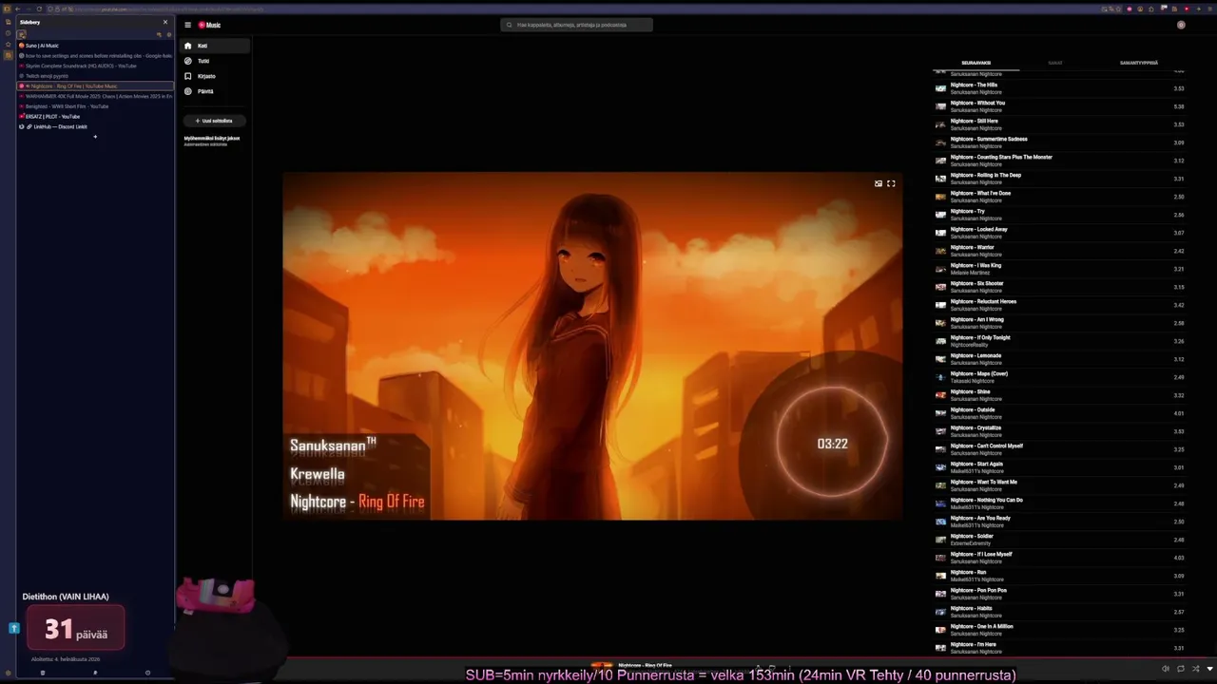Screen dimensions: 1217x684
Task: Select the 'Suno | AI Music' tab
Action: (95, 46)
